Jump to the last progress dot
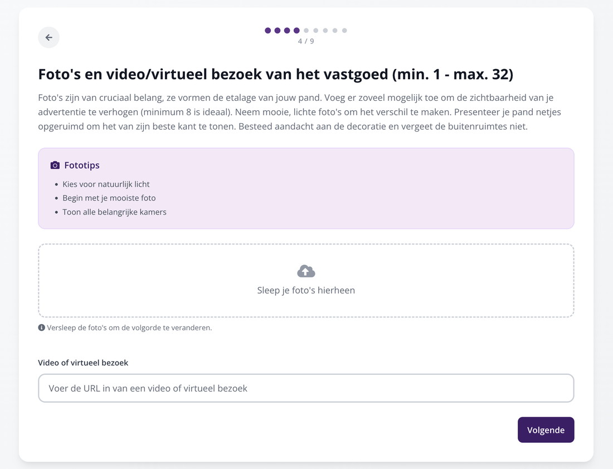 344,31
